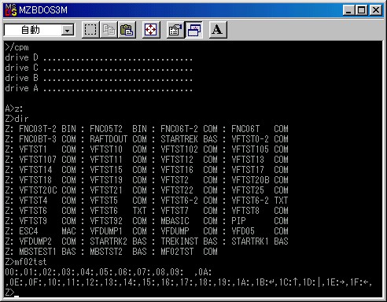Expand the font size dropdown arrow
387x302 pixels.
point(68,31)
